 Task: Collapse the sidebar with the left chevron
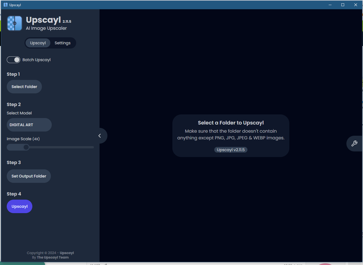click(x=100, y=136)
